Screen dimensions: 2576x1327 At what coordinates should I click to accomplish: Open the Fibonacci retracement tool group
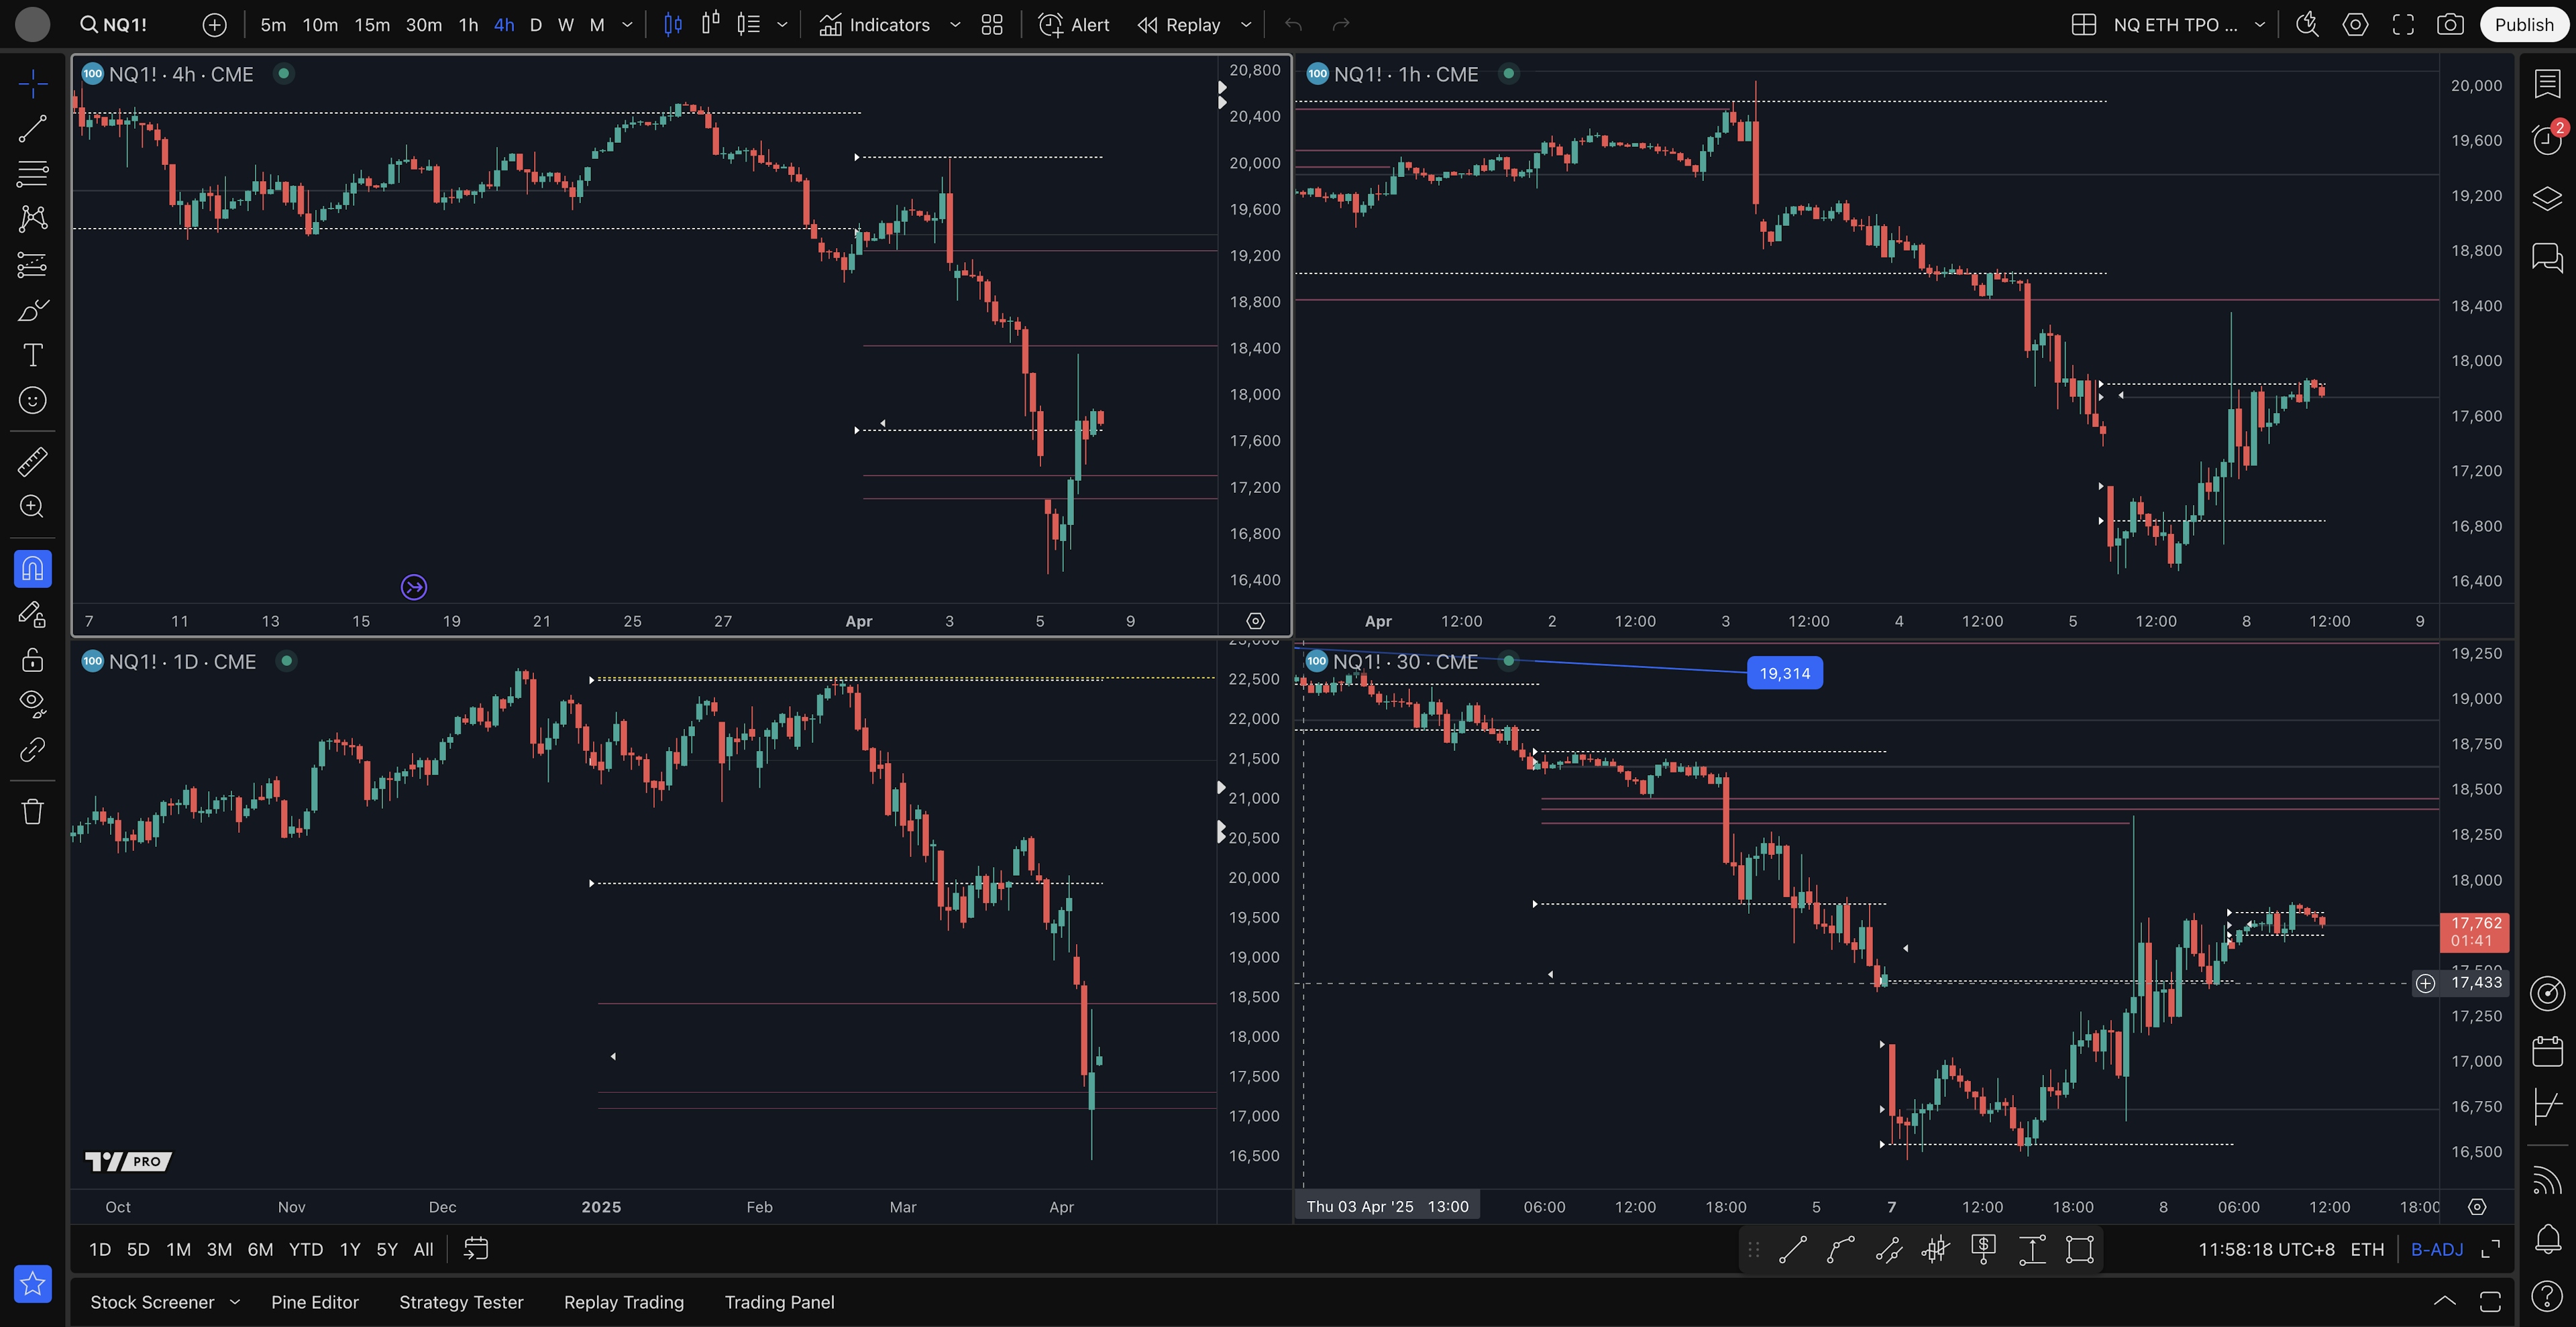[x=32, y=173]
